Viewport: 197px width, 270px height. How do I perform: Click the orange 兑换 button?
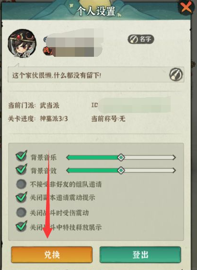(52, 255)
